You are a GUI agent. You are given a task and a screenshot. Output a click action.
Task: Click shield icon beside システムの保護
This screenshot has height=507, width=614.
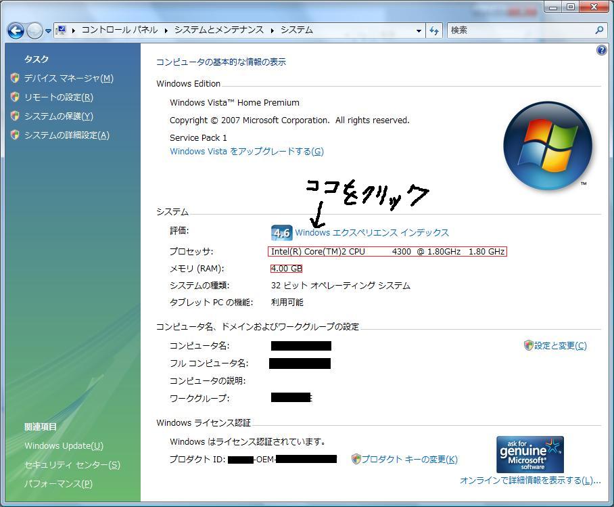click(15, 116)
